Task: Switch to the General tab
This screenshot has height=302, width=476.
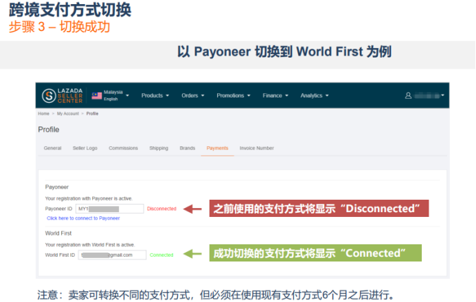Action: pos(53,148)
